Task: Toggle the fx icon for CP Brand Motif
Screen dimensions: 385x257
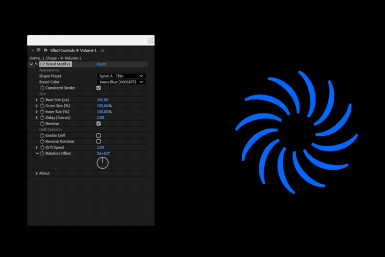Action: pos(36,64)
